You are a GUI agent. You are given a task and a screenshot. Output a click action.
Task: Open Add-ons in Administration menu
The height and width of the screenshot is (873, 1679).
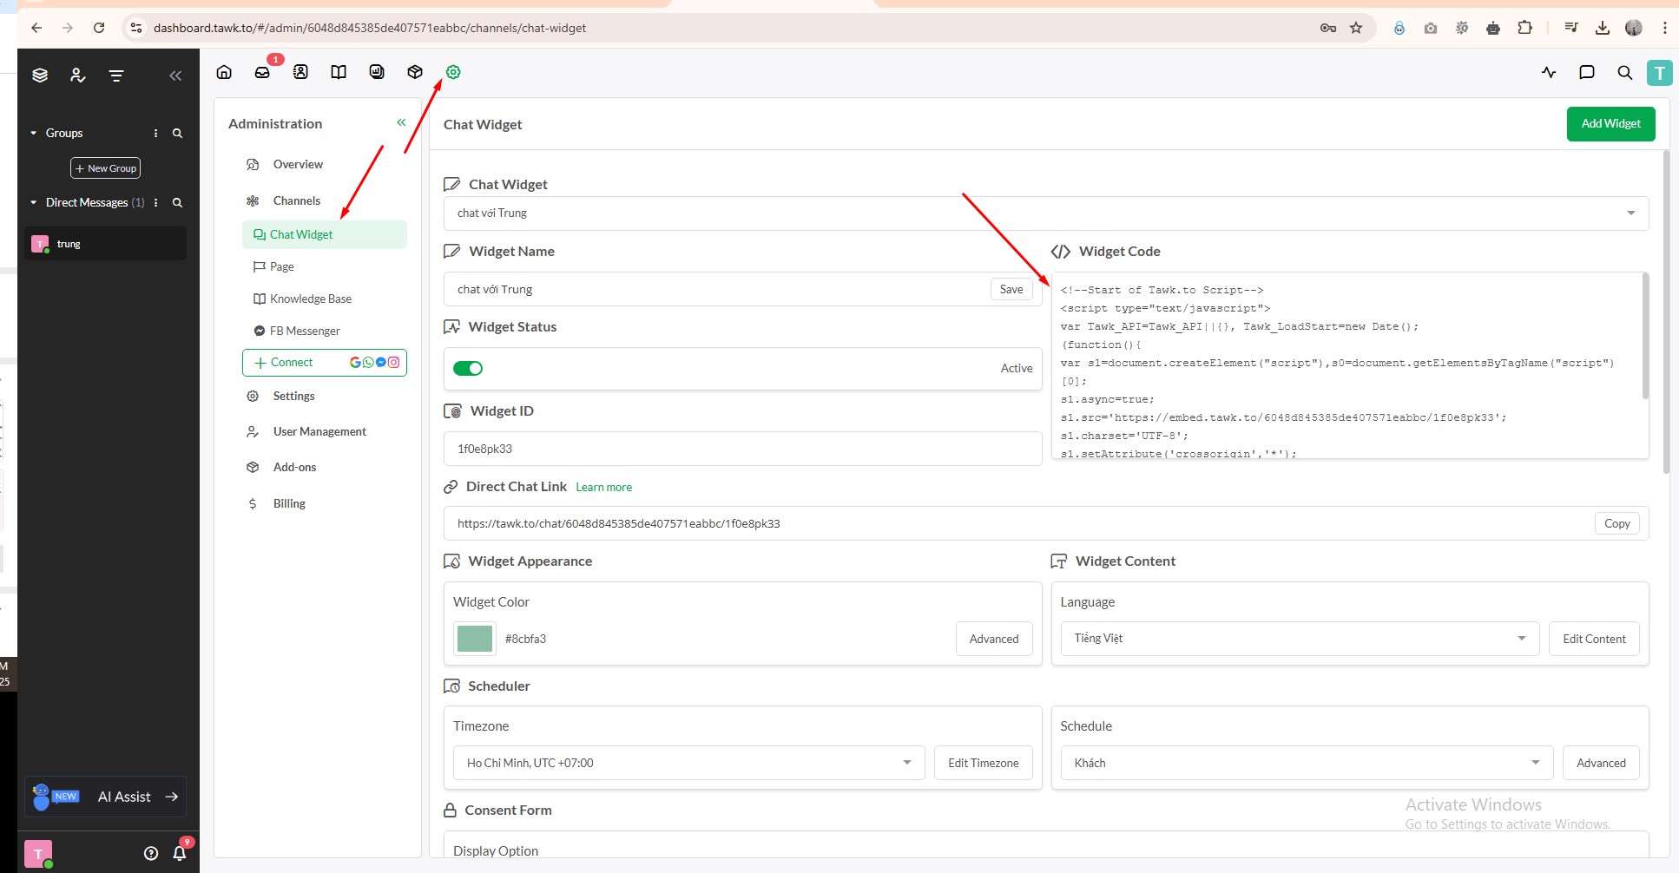pyautogui.click(x=294, y=467)
